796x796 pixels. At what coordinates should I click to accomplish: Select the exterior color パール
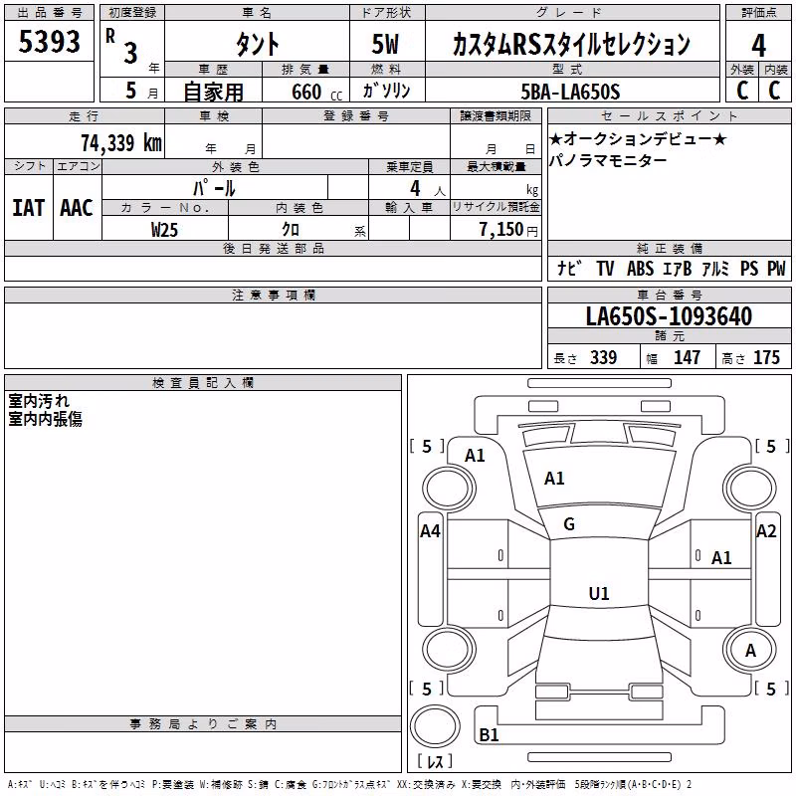pos(214,188)
